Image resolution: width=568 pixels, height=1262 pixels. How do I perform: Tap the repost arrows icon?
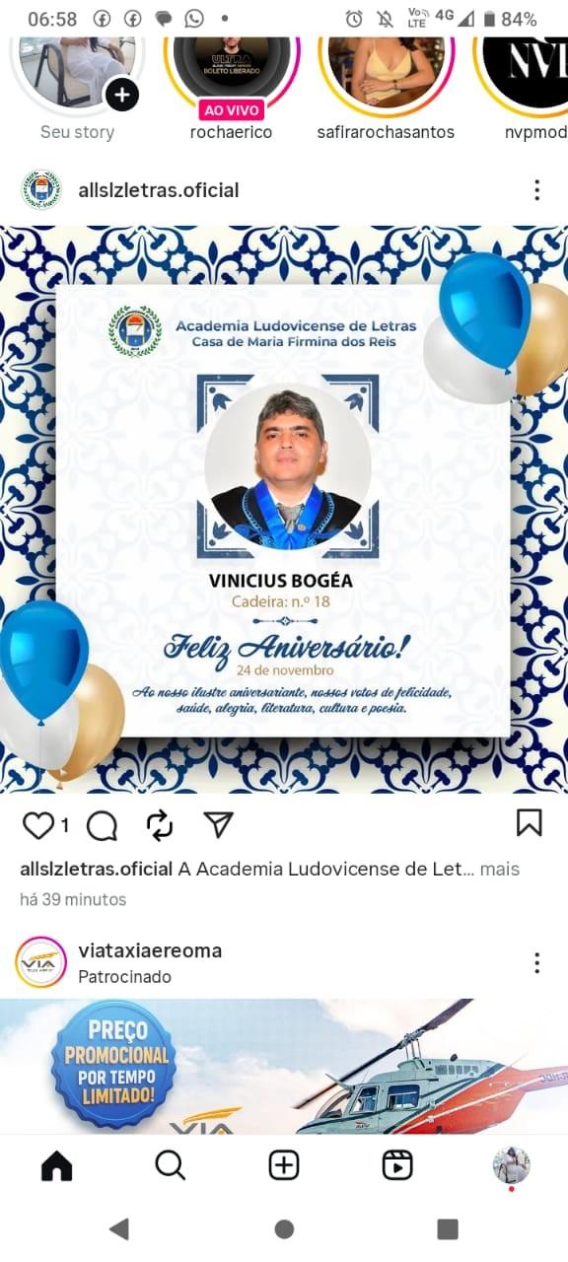pyautogui.click(x=160, y=825)
